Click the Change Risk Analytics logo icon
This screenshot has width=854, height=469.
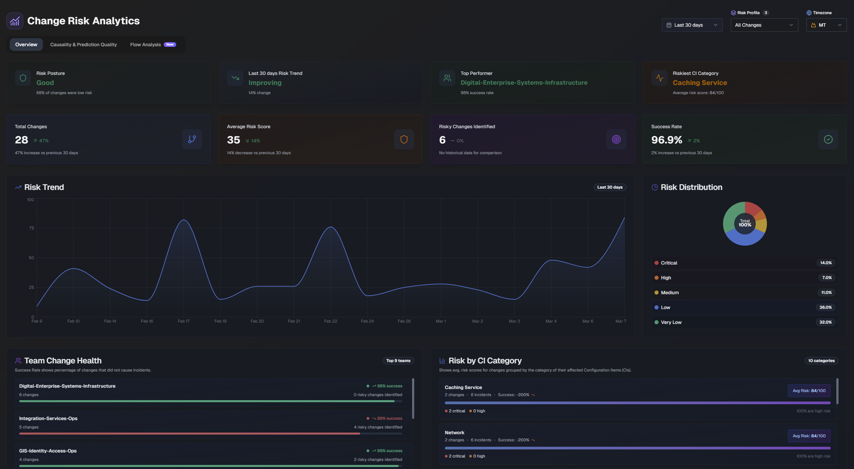pyautogui.click(x=15, y=21)
